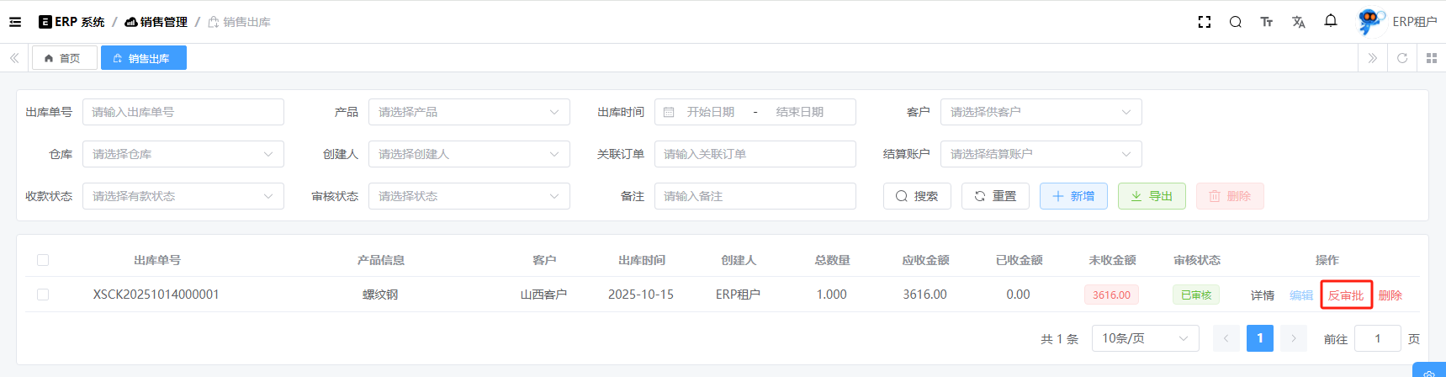The image size is (1446, 377).
Task: Open the 10条/页 page size dropdown
Action: click(x=1144, y=338)
